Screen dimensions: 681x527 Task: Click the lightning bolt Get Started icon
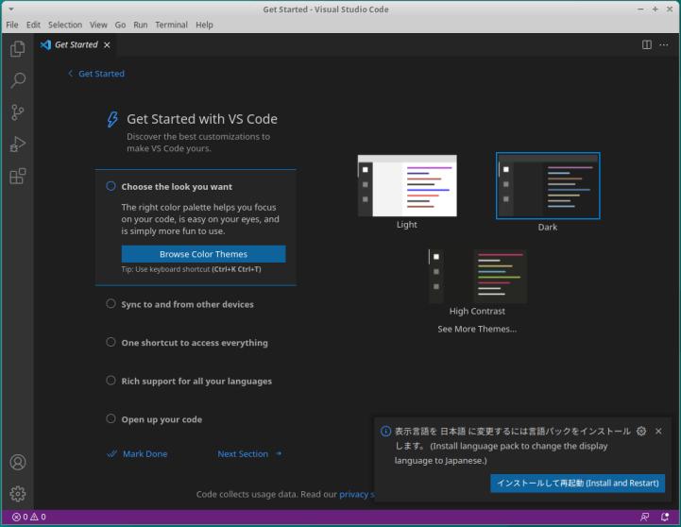[112, 119]
